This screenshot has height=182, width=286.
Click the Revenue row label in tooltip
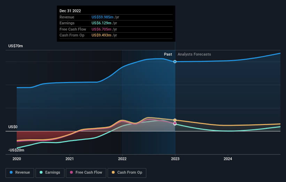pyautogui.click(x=67, y=17)
